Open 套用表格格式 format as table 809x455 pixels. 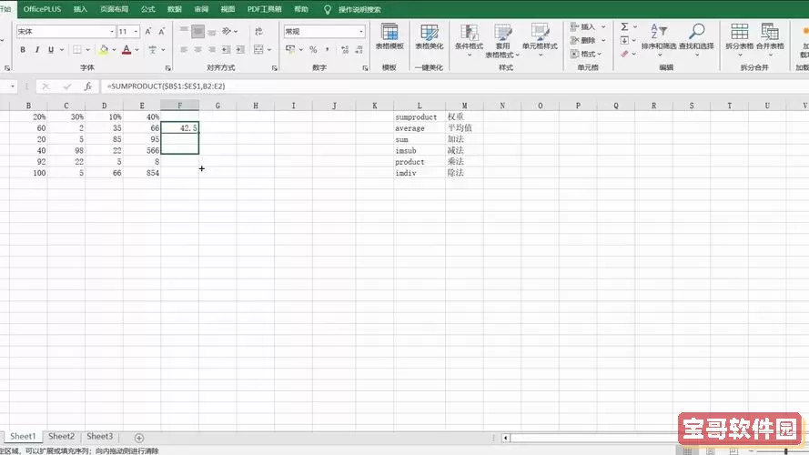(x=502, y=40)
